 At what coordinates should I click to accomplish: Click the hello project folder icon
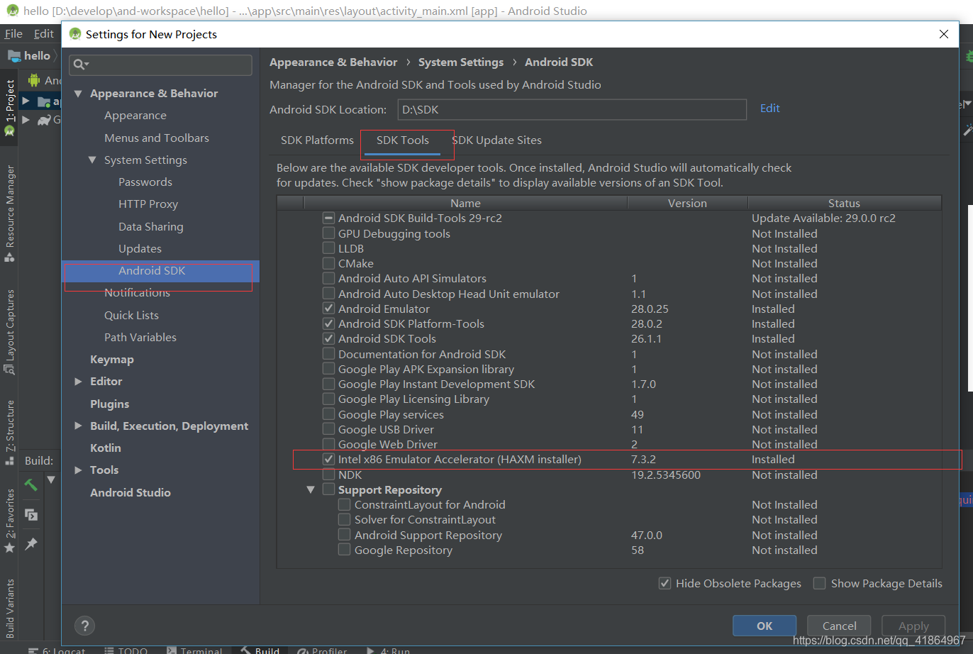coord(14,55)
